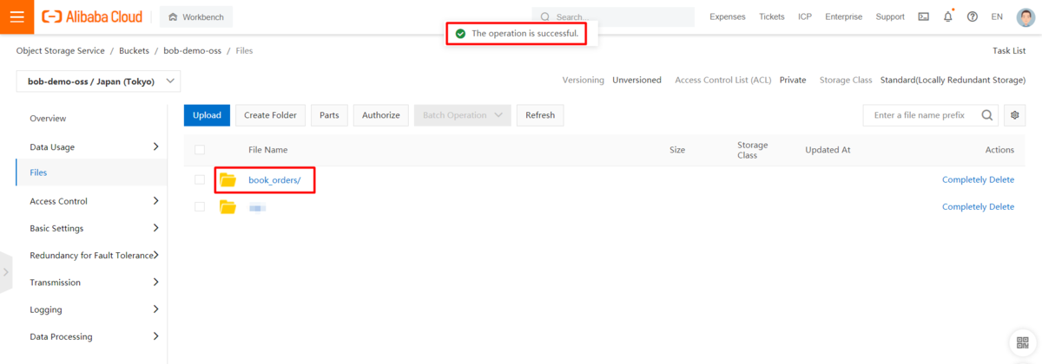The image size is (1042, 364).
Task: Expand the collapsed left side panel handle
Action: 6,272
